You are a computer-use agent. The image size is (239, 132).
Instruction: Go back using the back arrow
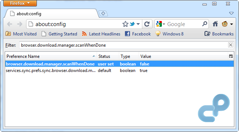point(10,24)
